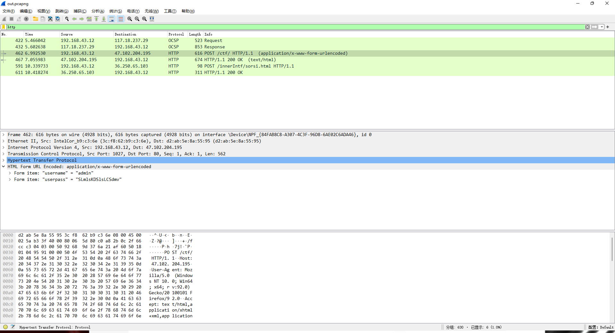
Task: Clear the display filter with X
Action: (x=587, y=27)
